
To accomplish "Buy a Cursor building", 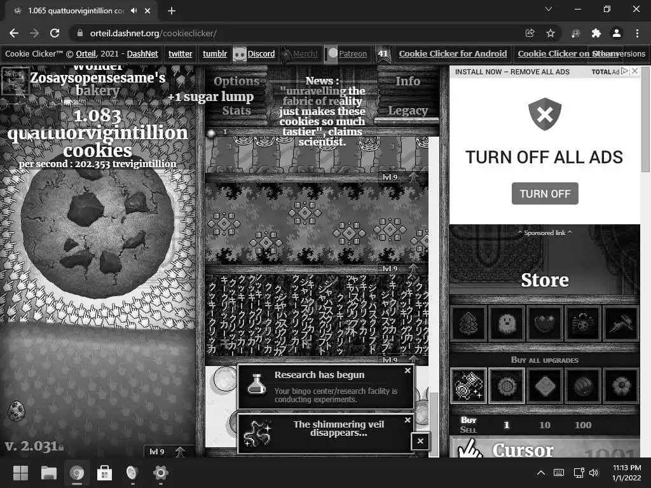I will (x=544, y=447).
